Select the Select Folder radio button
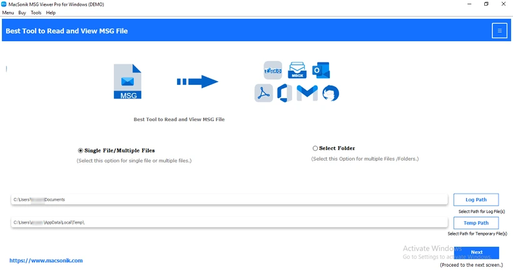Screen dimensions: 513x273 [315, 148]
